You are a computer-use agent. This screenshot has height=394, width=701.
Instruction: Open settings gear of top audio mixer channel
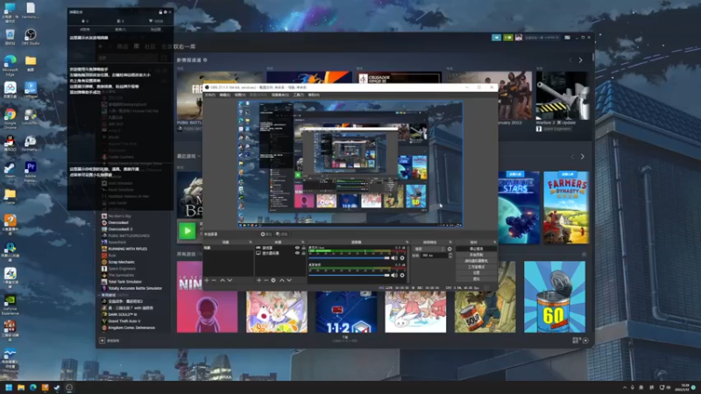click(x=402, y=257)
